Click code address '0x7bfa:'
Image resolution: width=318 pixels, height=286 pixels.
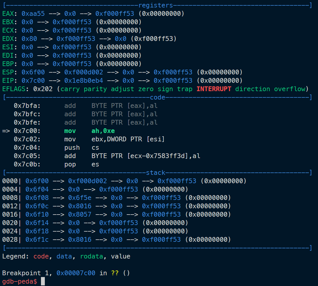(x=27, y=106)
